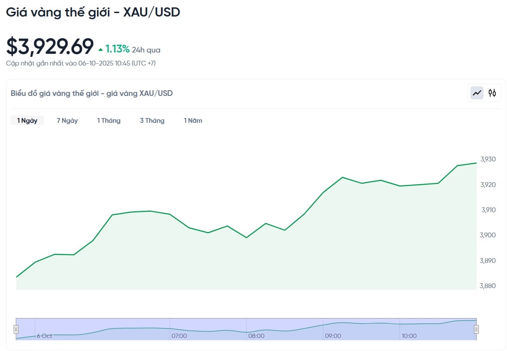
Task: Click the $3,929.69 gold price
Action: pyautogui.click(x=50, y=46)
